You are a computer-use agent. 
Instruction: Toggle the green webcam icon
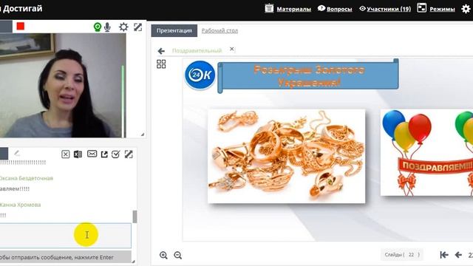[x=97, y=27]
